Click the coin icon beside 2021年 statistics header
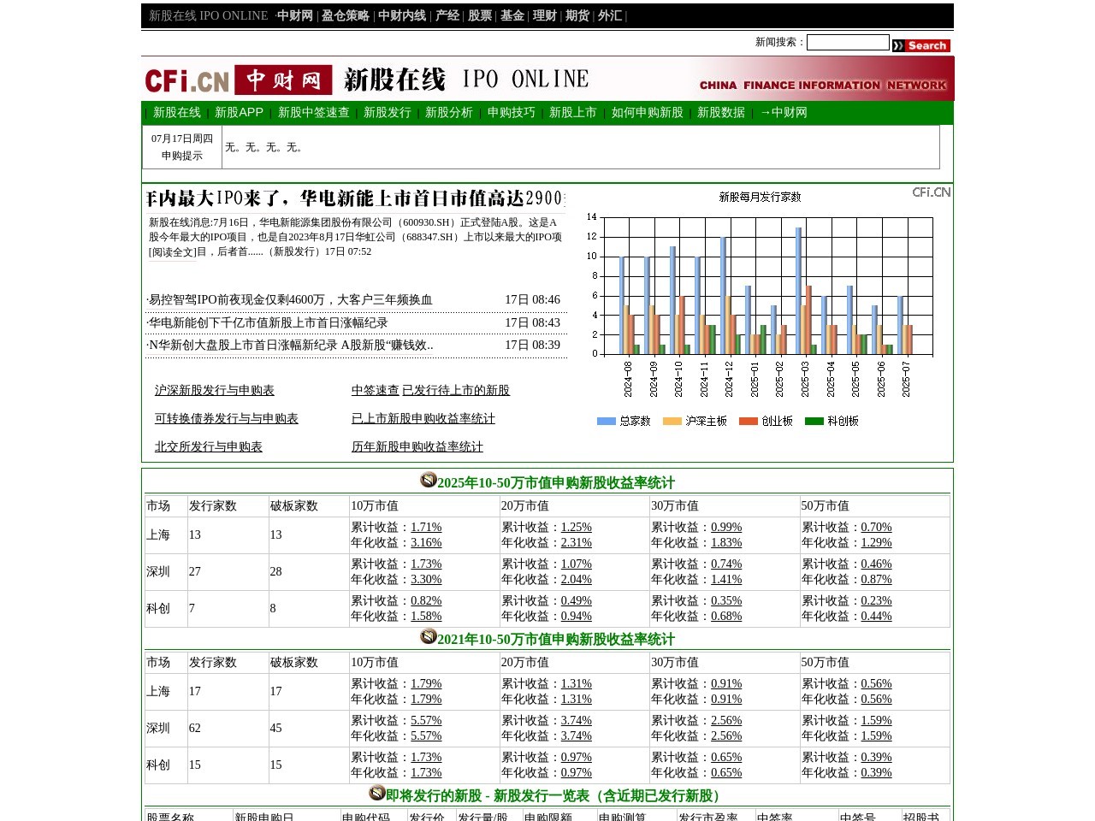The height and width of the screenshot is (821, 1095). tap(428, 636)
